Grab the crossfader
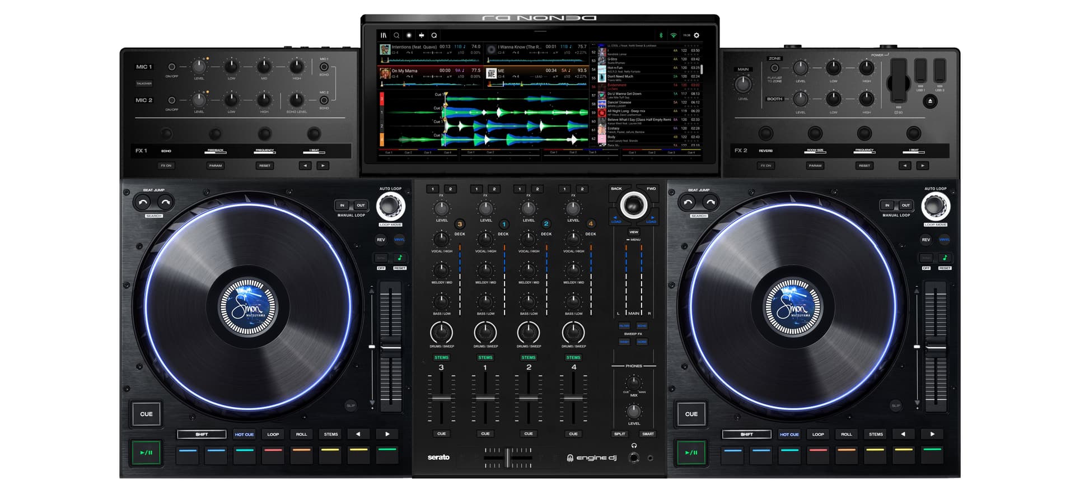The height and width of the screenshot is (495, 1075). tap(508, 457)
